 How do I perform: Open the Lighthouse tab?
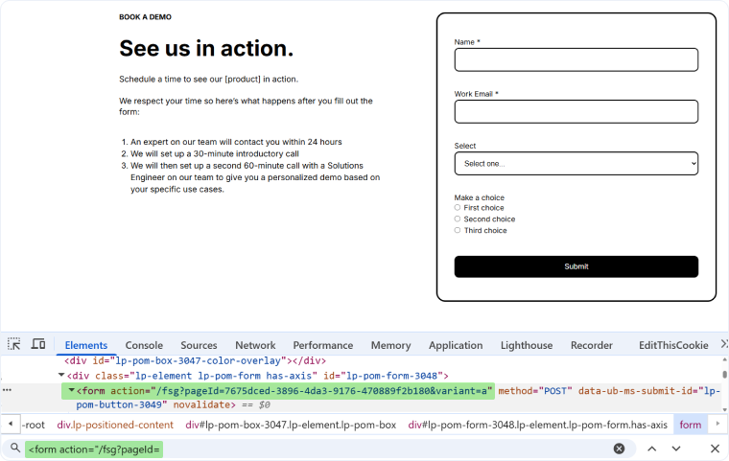click(527, 346)
